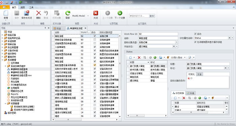Click the 打开对象 open object icon

pos(57,13)
